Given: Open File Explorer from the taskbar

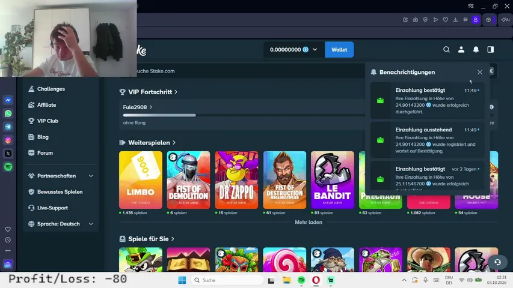Looking at the screenshot, I should pos(287,280).
